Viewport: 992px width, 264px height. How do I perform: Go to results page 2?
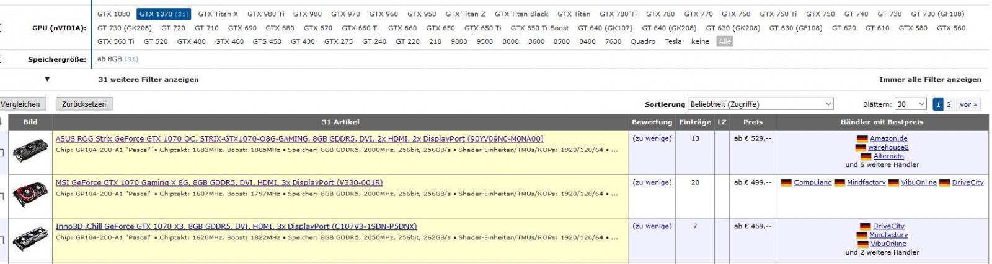pyautogui.click(x=949, y=104)
